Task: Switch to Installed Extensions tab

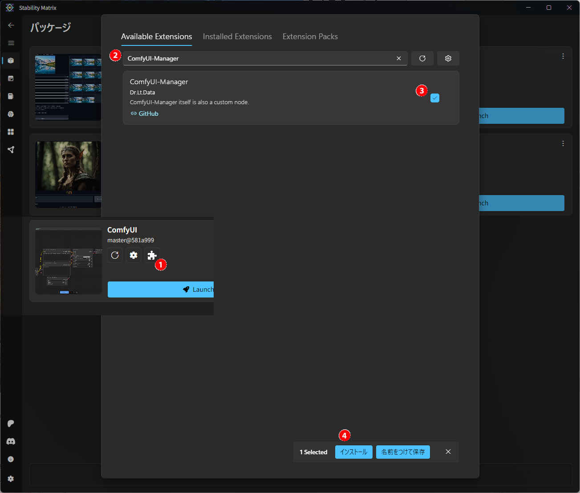Action: [x=237, y=37]
